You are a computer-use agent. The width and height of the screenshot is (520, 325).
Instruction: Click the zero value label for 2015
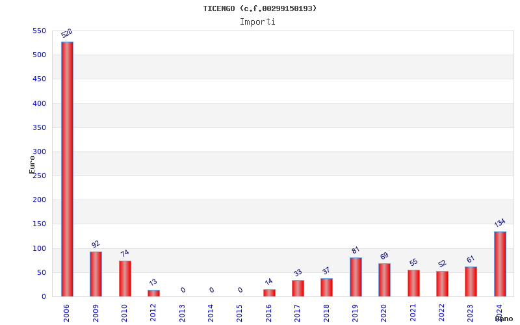[240, 290]
